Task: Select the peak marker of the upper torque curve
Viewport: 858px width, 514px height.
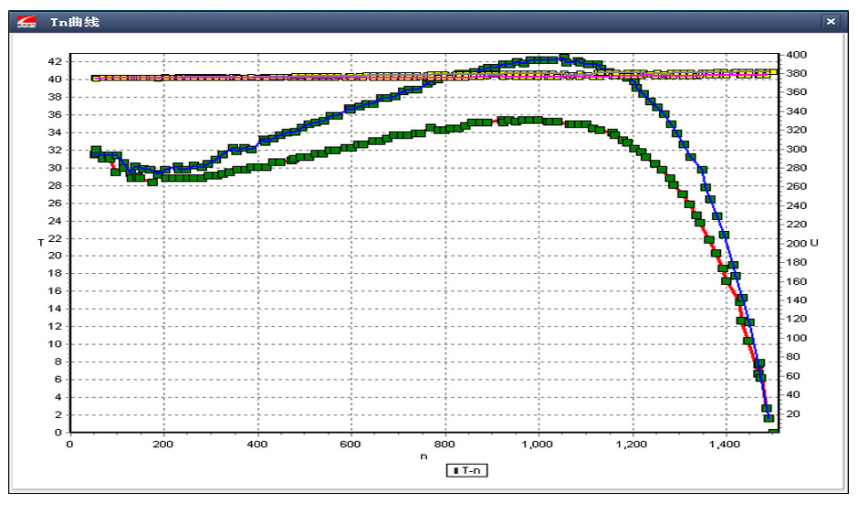Action: point(563,58)
